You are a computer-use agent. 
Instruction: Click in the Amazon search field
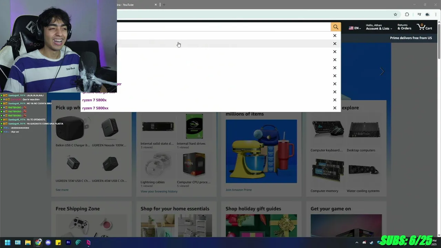click(223, 27)
